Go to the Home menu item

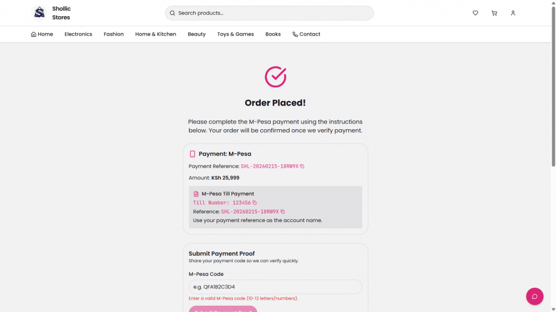pyautogui.click(x=42, y=34)
